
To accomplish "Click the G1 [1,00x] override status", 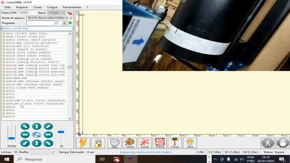I will [232, 152].
